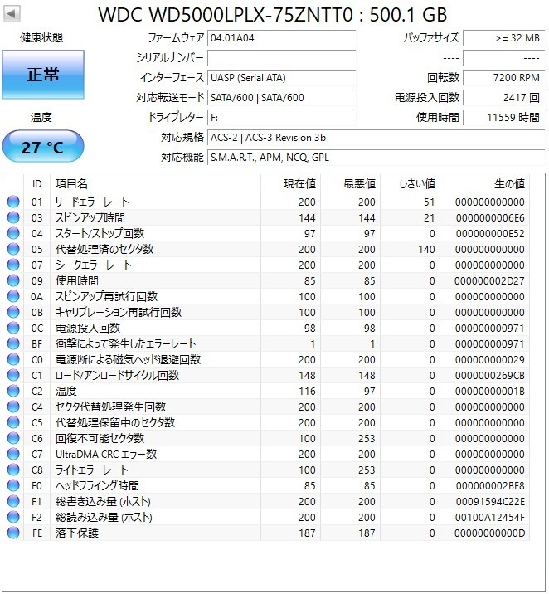Click the status orb for ID C7
The height and width of the screenshot is (594, 549).
click(x=13, y=454)
